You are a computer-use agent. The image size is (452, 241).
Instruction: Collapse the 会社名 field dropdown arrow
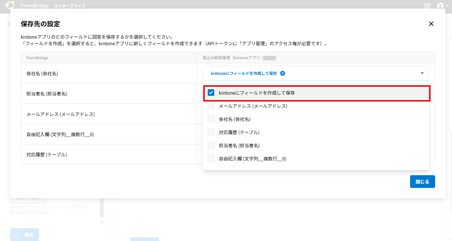(x=422, y=73)
